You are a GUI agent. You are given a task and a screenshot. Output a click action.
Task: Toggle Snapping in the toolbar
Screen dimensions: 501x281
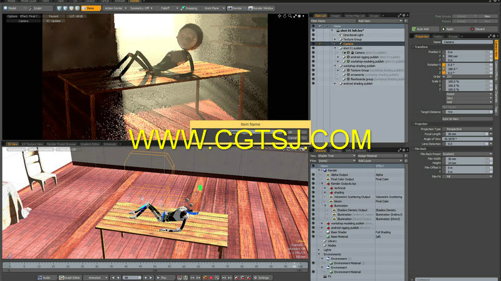[189, 8]
